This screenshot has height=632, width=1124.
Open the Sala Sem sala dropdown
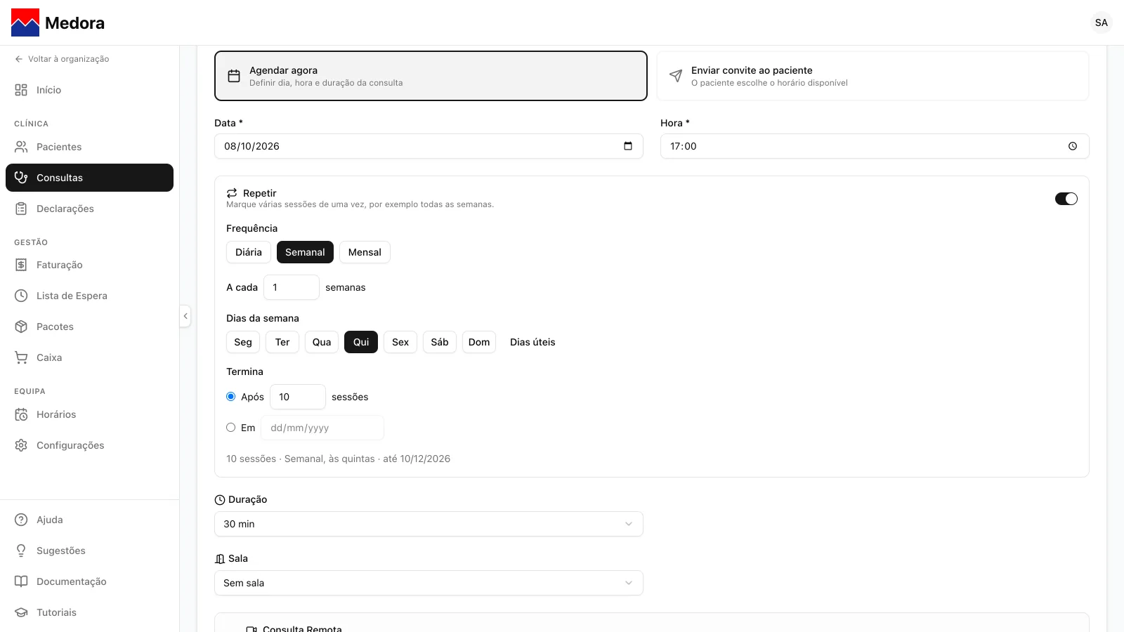[x=429, y=583]
